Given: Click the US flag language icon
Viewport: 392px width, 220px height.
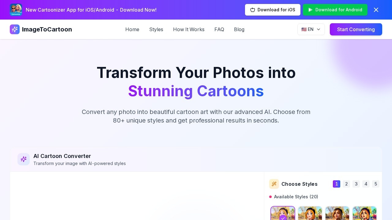Looking at the screenshot, I should tap(304, 29).
